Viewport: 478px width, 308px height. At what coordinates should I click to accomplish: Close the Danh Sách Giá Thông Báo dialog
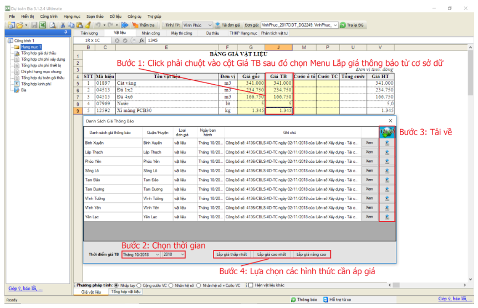click(390, 121)
